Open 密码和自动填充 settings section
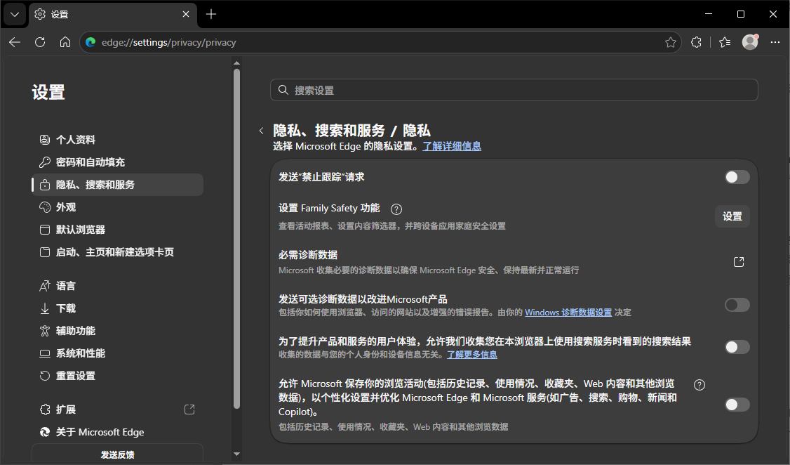The height and width of the screenshot is (465, 790). 117,162
